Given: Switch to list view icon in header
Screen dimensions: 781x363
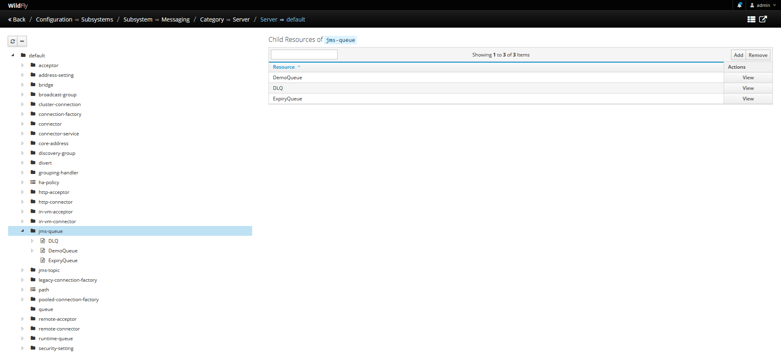Looking at the screenshot, I should click(x=751, y=20).
